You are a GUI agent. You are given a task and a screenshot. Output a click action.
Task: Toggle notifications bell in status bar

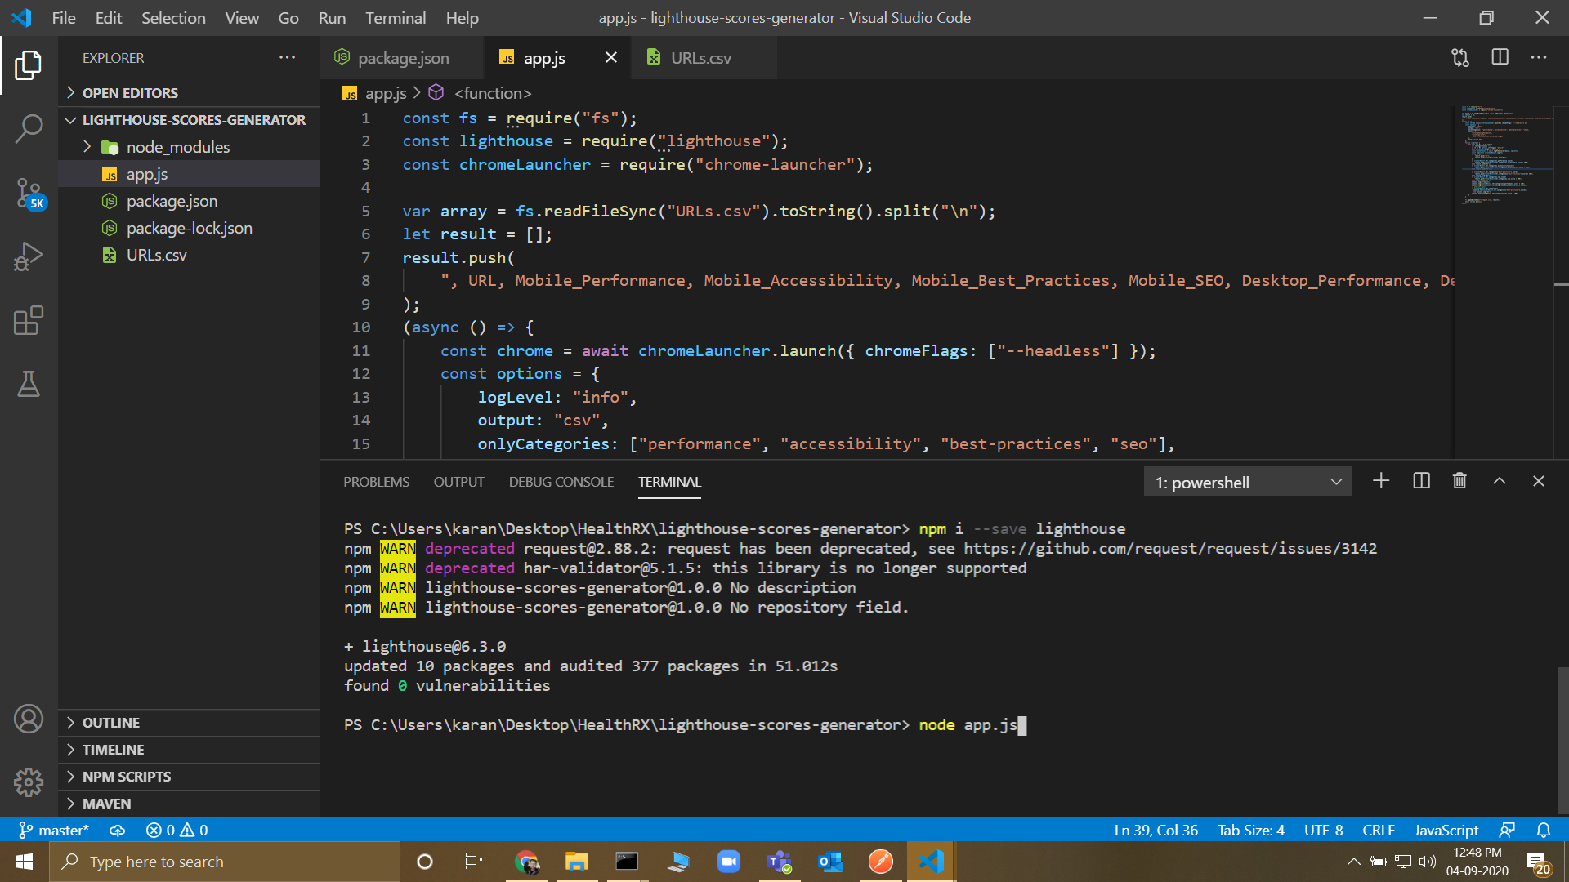click(x=1543, y=830)
